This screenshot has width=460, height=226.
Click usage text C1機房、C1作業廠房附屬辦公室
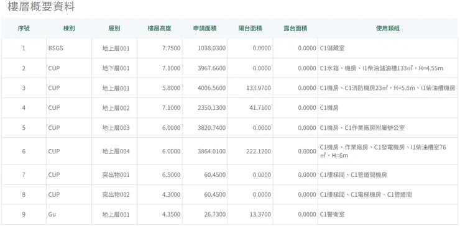click(x=362, y=128)
